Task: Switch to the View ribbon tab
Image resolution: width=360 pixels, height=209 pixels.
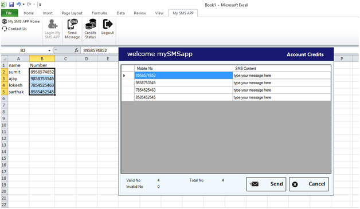Action: [159, 13]
